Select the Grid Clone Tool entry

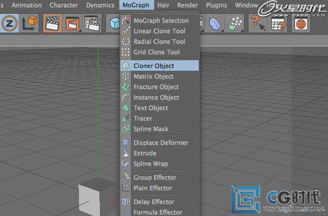160,52
